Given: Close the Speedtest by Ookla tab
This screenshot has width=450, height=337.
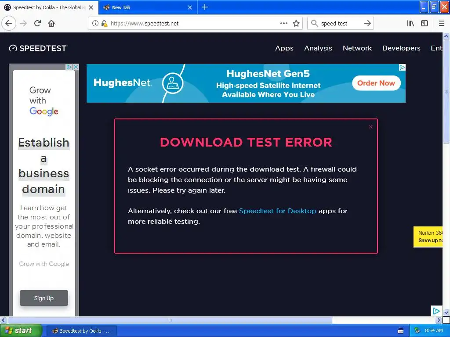Looking at the screenshot, I should point(91,7).
